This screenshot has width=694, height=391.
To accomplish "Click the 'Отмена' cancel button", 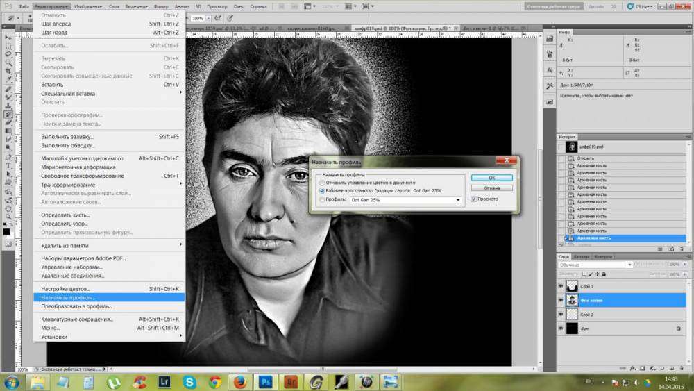I will pyautogui.click(x=491, y=188).
